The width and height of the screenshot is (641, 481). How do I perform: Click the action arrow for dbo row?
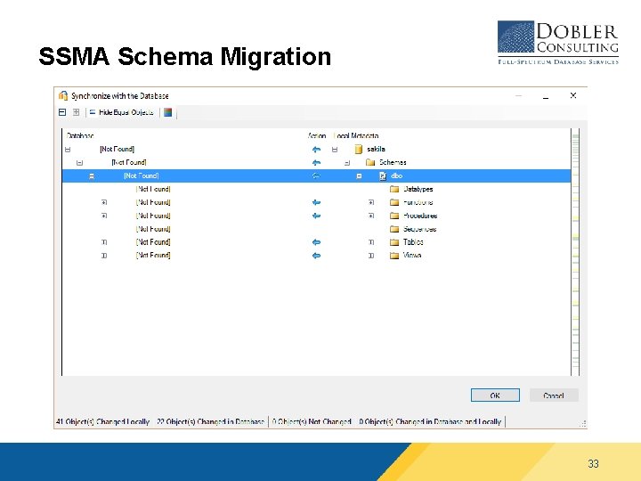pyautogui.click(x=316, y=175)
